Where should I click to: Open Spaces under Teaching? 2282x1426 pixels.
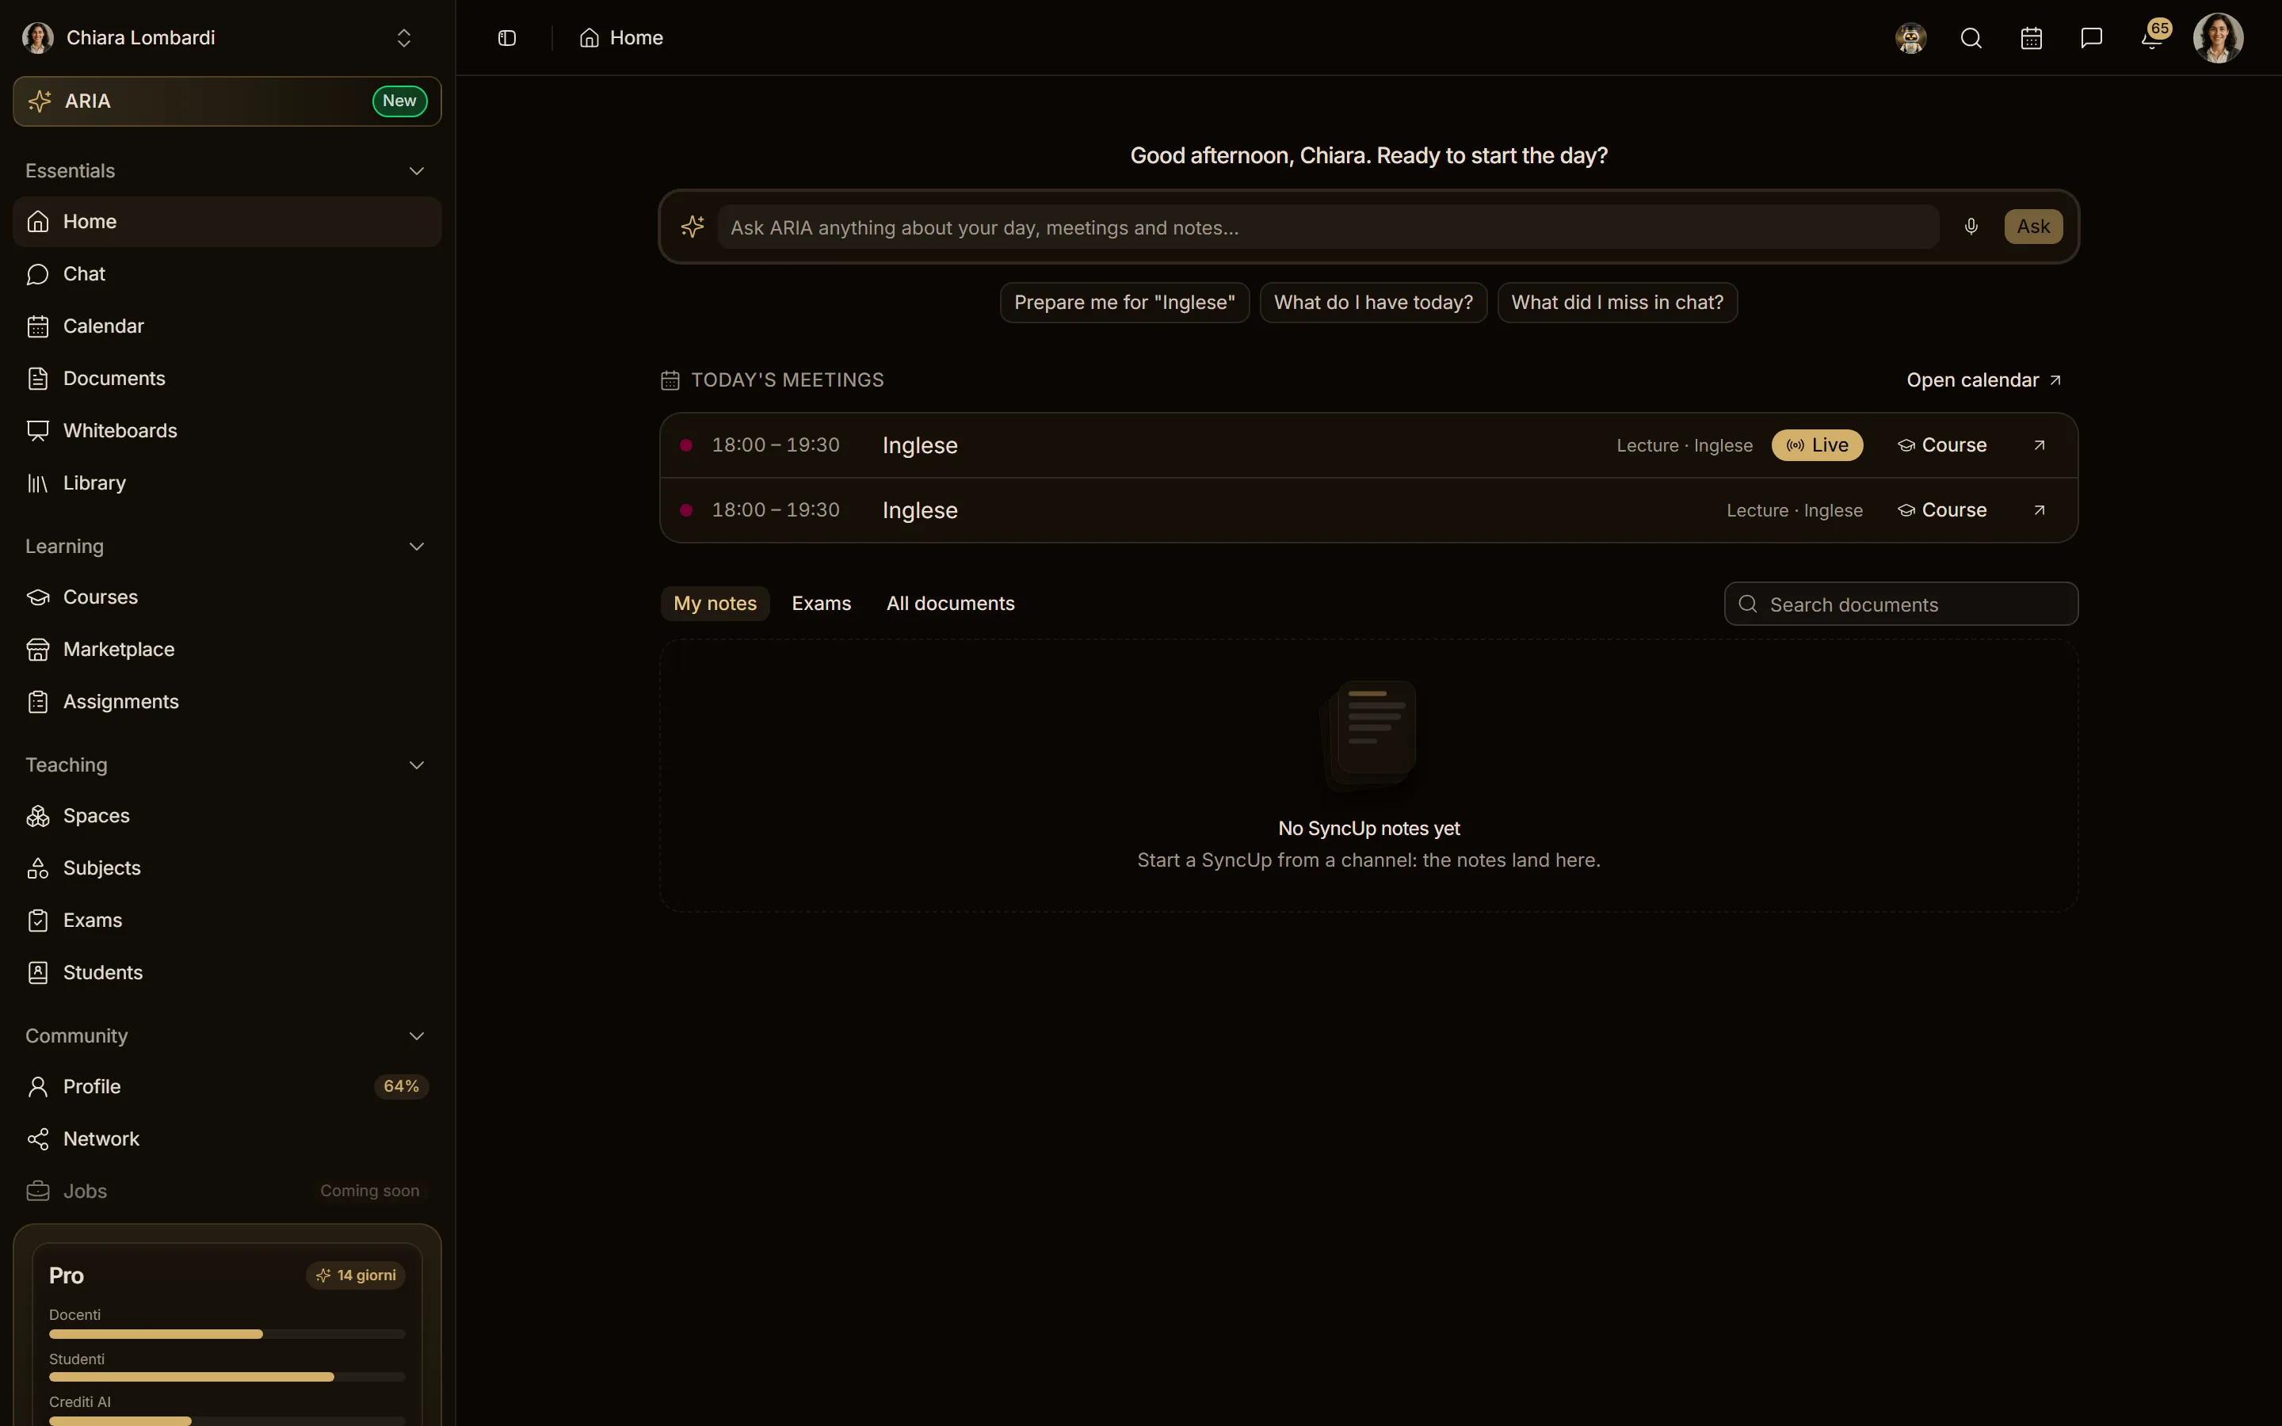pos(227,816)
